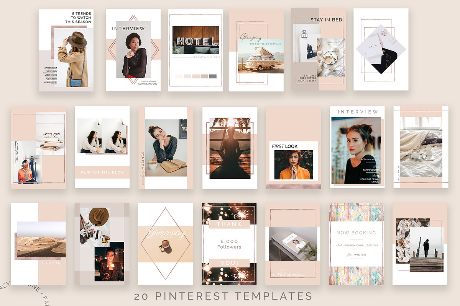Click the '5,000 Followers' text
The image size is (460, 306).
click(230, 244)
